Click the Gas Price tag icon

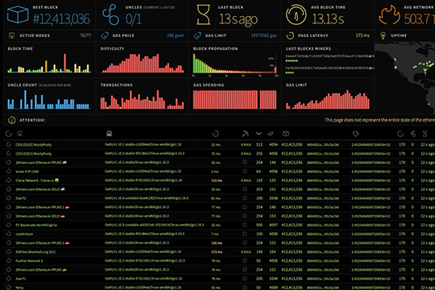(105, 35)
